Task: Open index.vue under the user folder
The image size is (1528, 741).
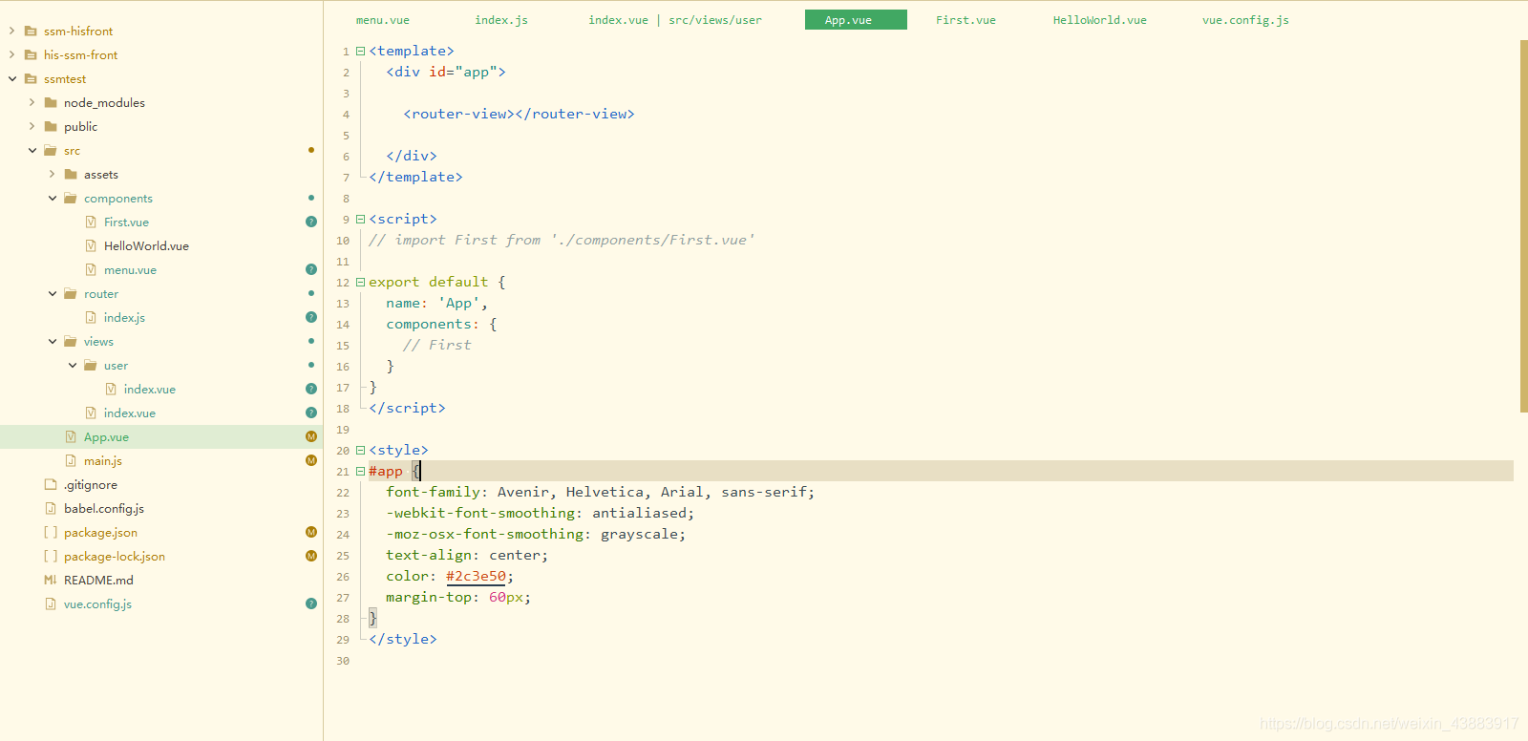Action: pos(149,390)
